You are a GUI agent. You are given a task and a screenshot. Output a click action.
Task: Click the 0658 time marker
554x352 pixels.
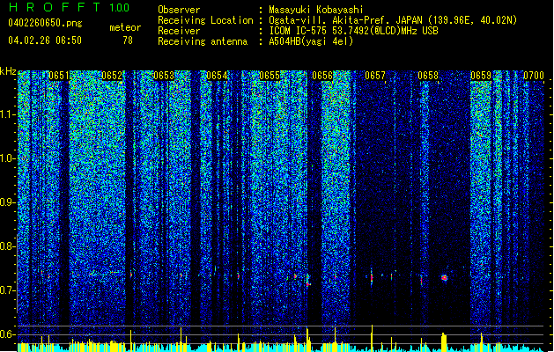pos(428,76)
